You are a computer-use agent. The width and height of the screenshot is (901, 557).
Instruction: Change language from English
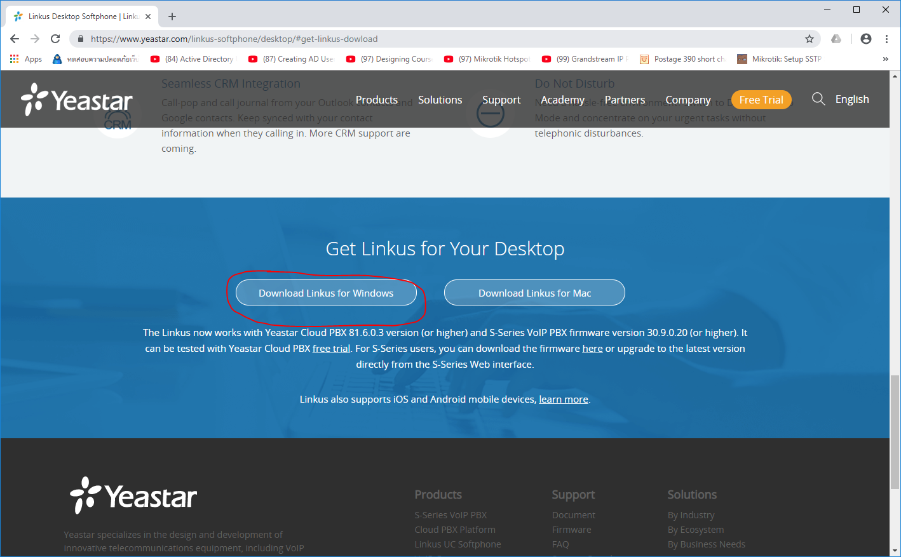point(852,99)
